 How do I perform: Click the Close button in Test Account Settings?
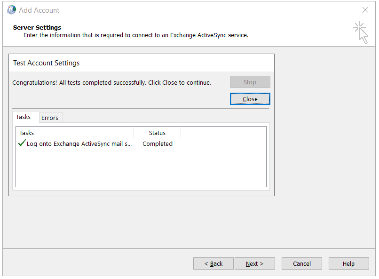(x=250, y=99)
